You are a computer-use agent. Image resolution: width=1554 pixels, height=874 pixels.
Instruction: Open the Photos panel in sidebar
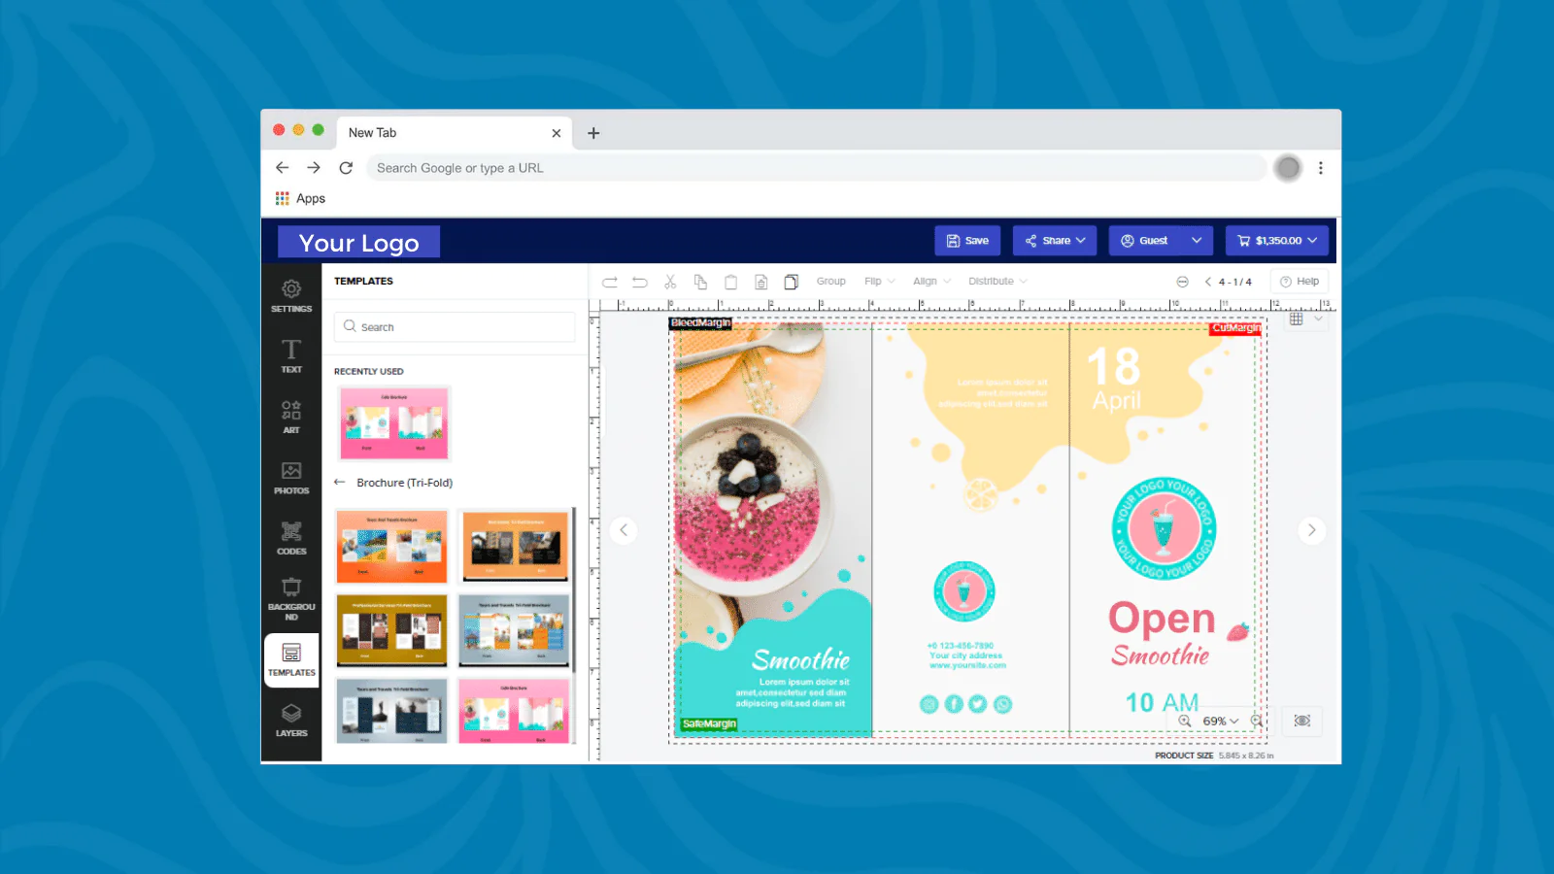coord(291,477)
